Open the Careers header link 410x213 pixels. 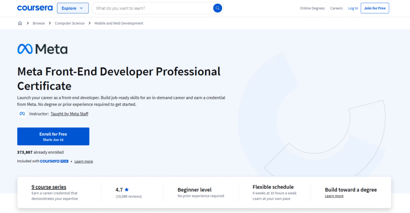tap(336, 8)
